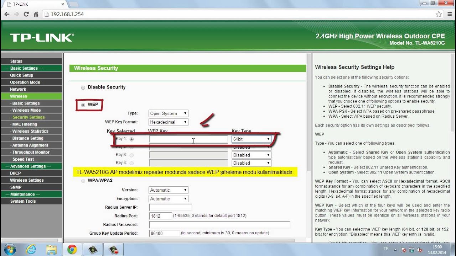Open the WPA Version dropdown
Screen dimensions: 456x256
pos(169,190)
